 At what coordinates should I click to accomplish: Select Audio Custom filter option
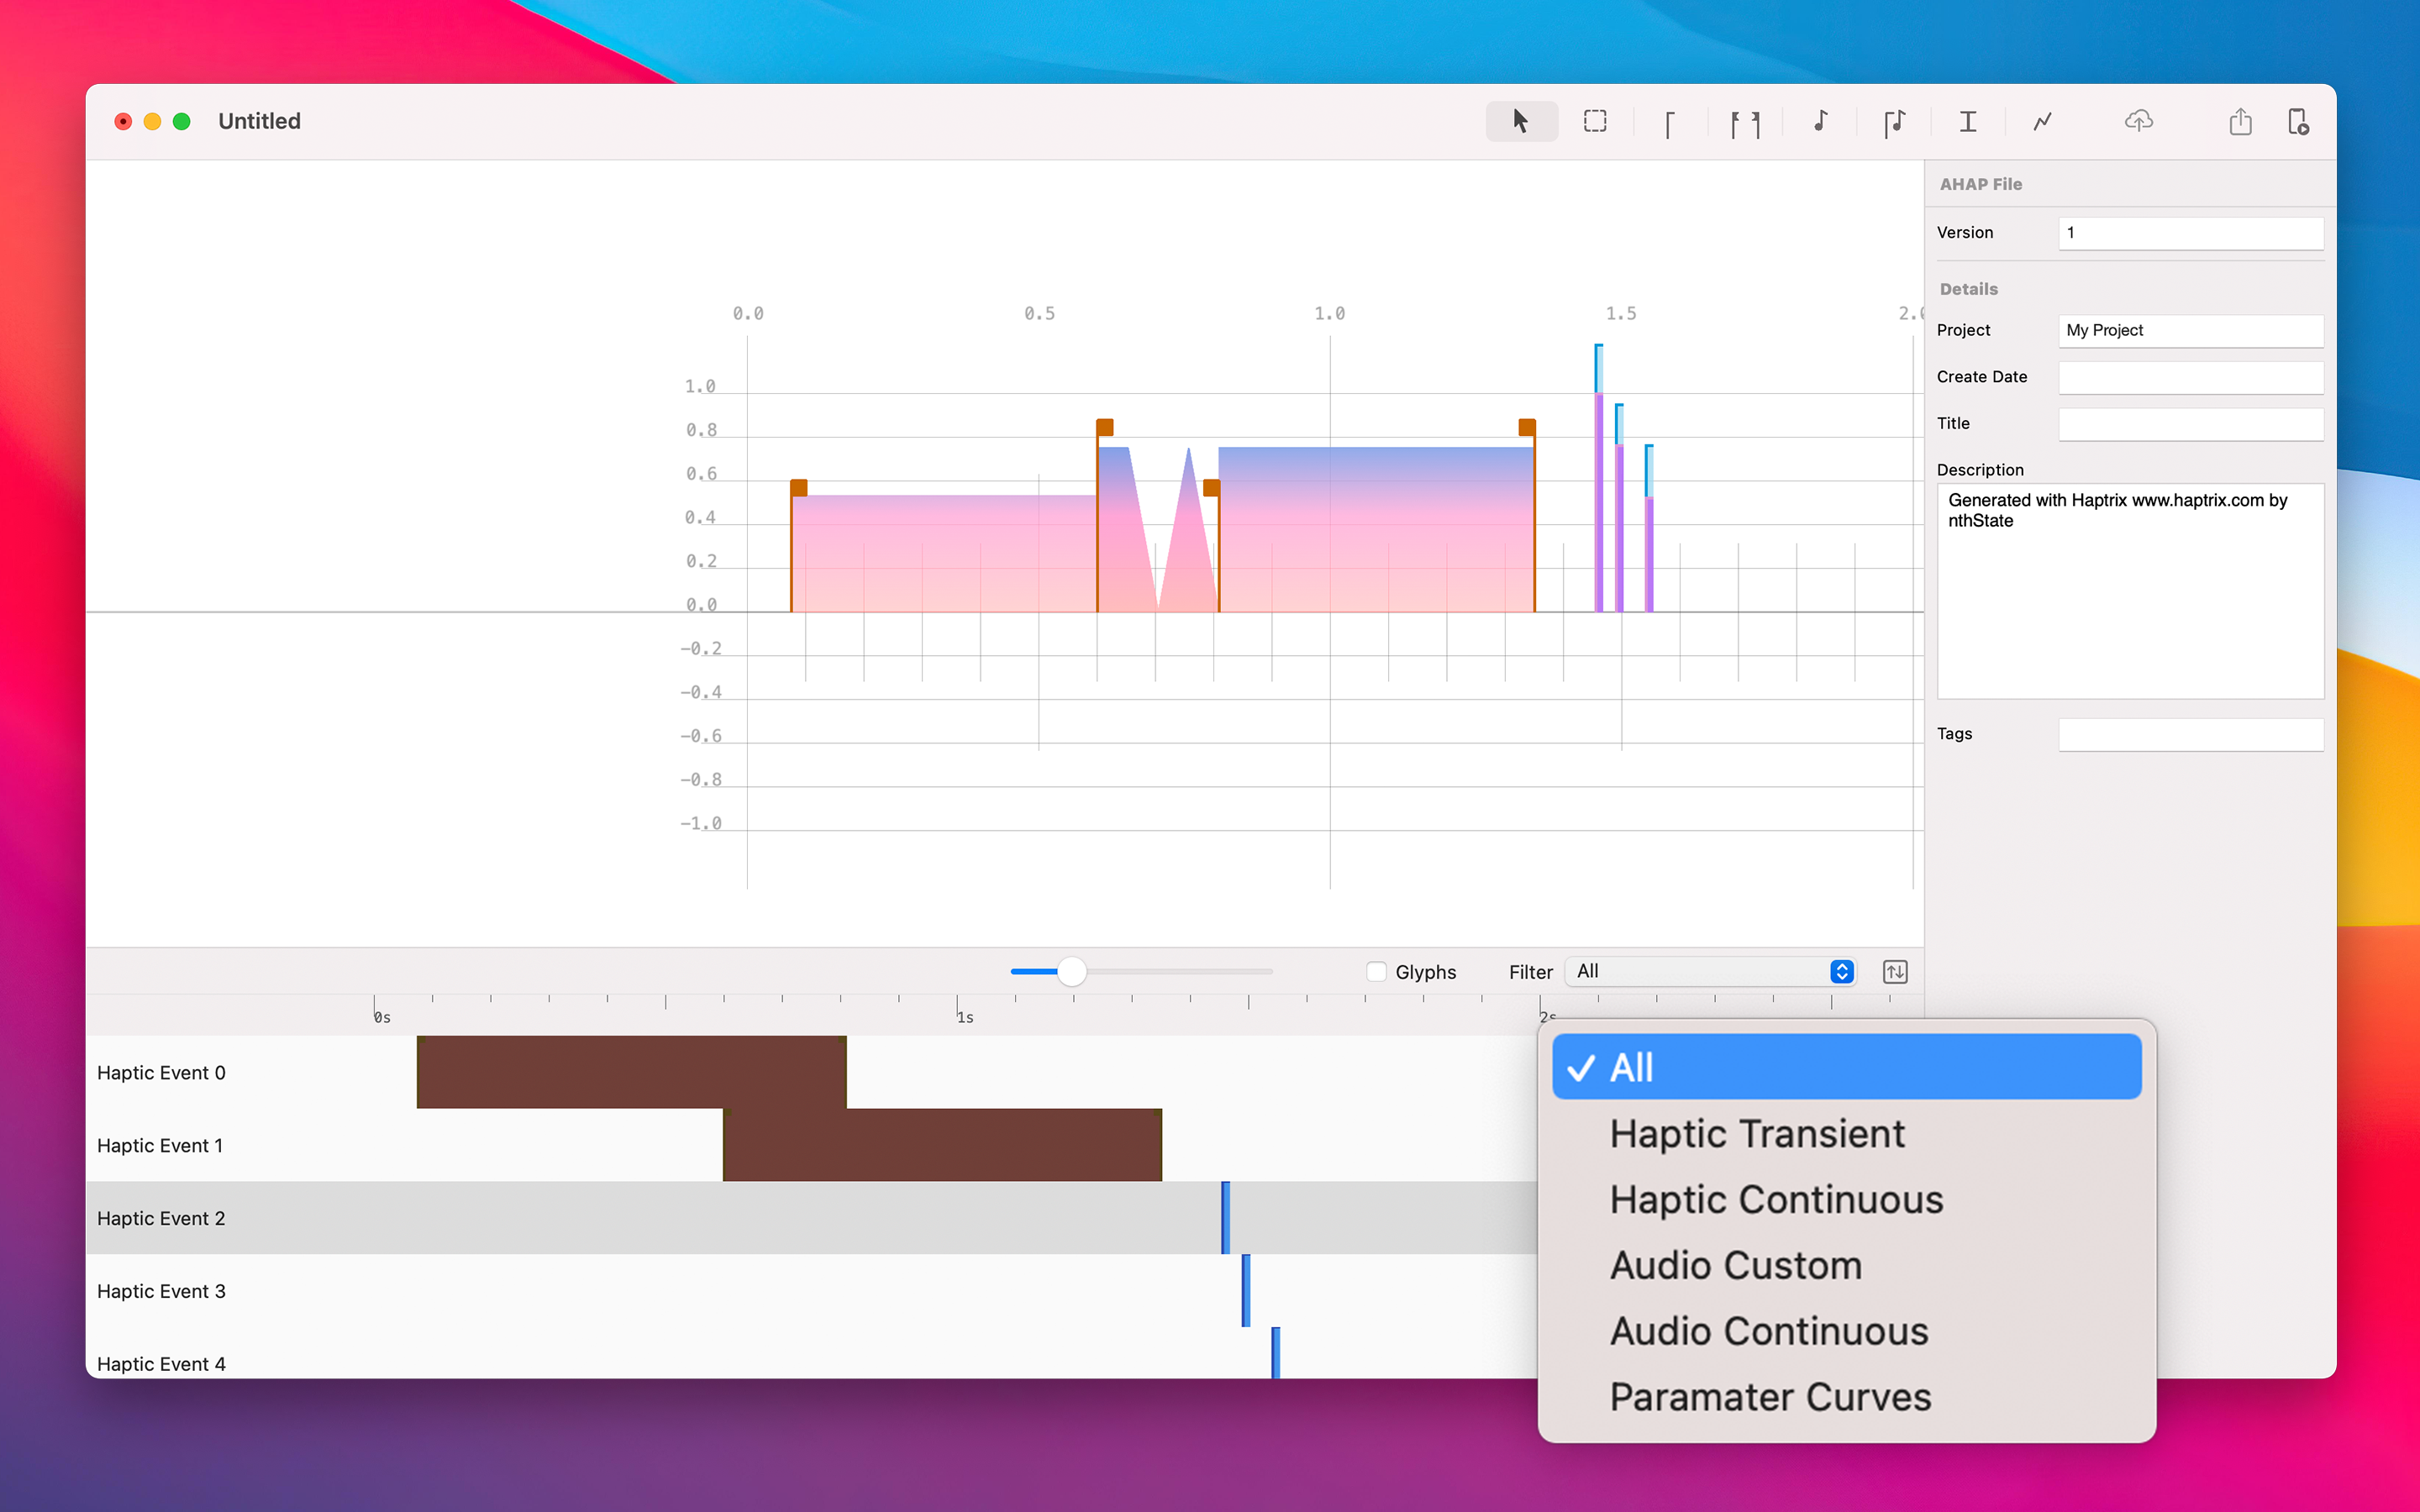click(1735, 1265)
